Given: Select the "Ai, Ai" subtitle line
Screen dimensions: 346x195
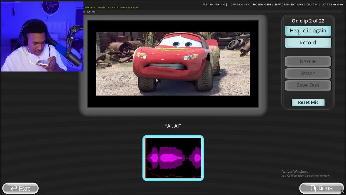Looking at the screenshot, I should [x=173, y=126].
